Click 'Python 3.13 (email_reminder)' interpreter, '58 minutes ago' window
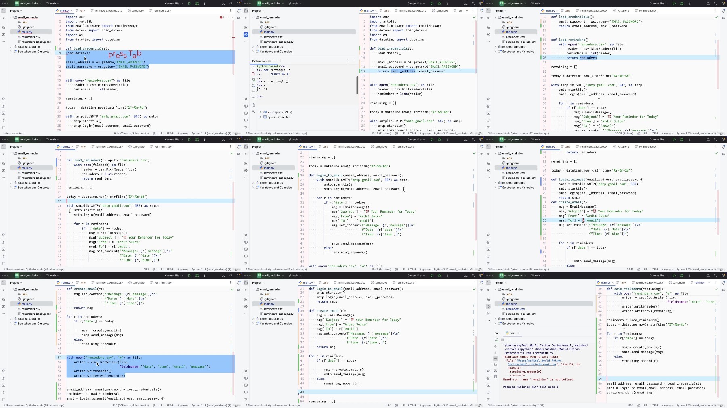Viewport: 727px width, 408px height. coord(211,405)
